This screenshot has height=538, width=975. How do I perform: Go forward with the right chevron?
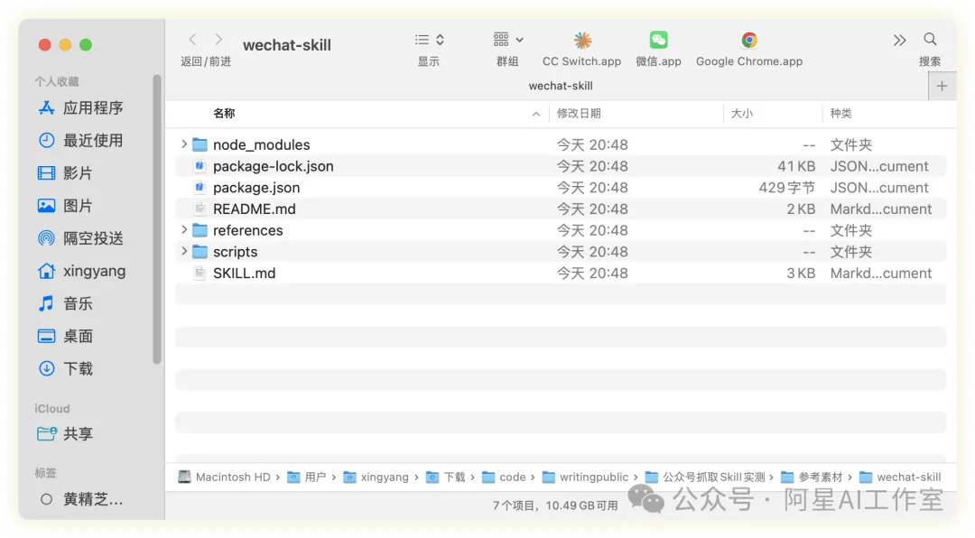click(x=218, y=40)
